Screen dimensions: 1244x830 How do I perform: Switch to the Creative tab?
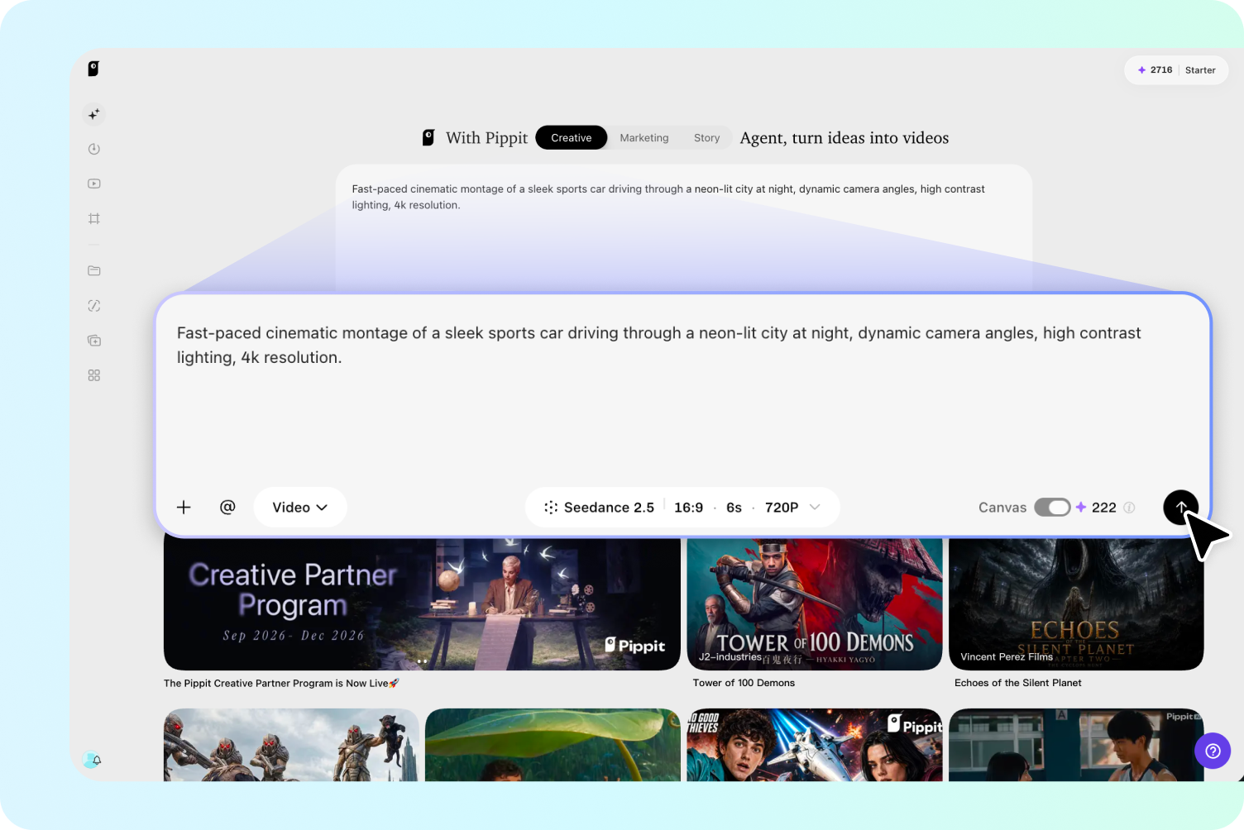pos(572,138)
